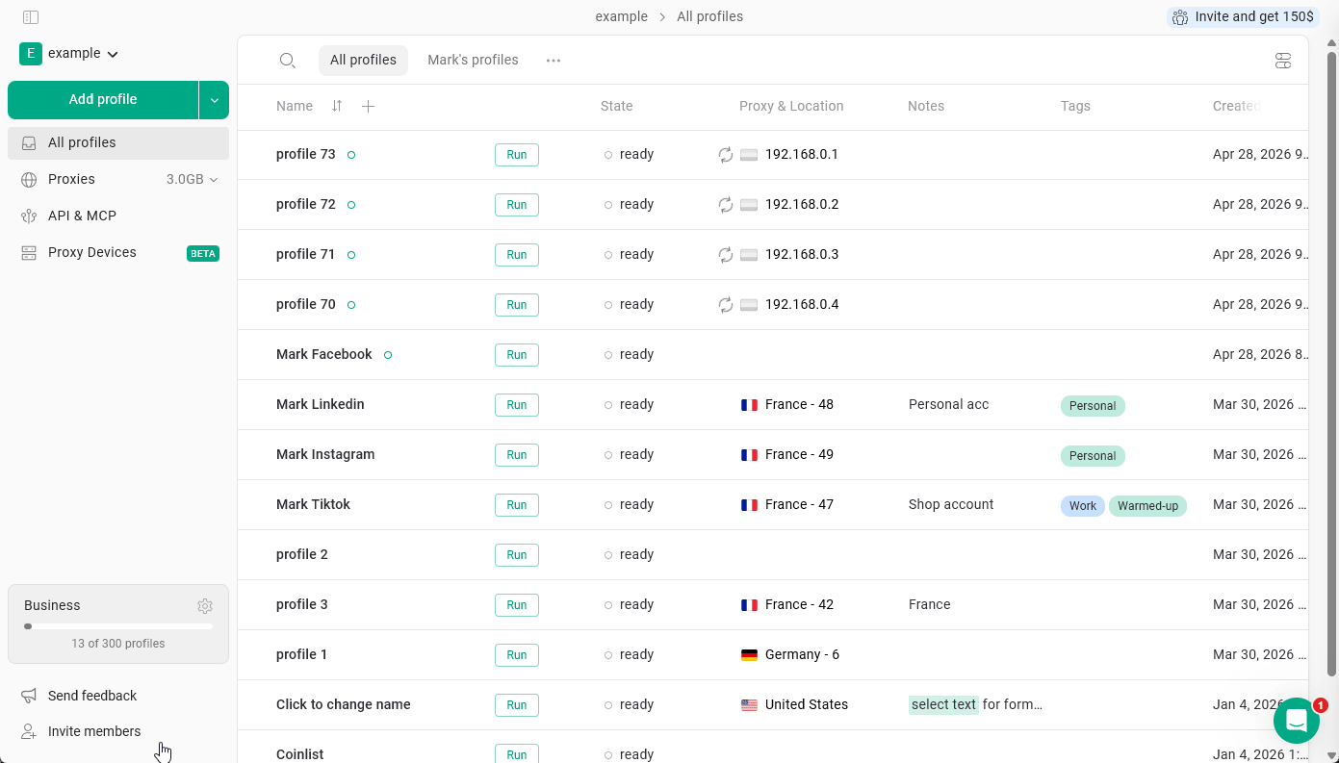1339x763 pixels.
Task: Open the chat support bubble
Action: point(1297,721)
